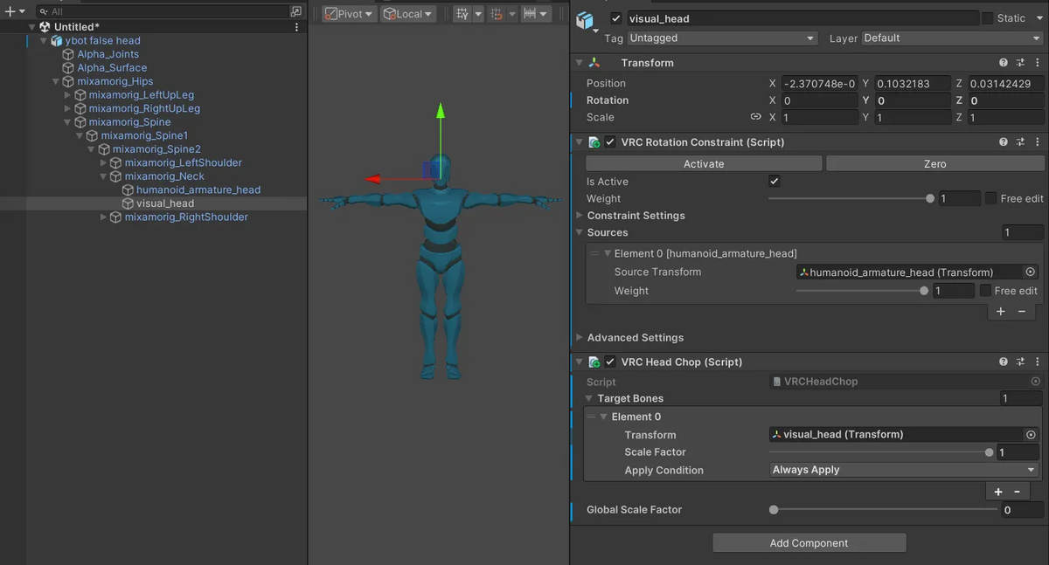1049x565 pixels.
Task: Disable the Is Active checkbox
Action: 773,181
